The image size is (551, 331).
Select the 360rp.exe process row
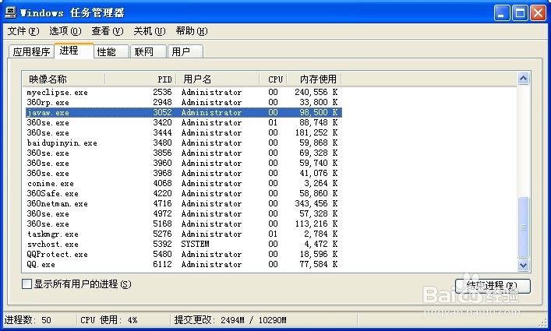click(x=182, y=103)
